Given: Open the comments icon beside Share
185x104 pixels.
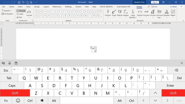Looking at the screenshot, I should 182,7.
